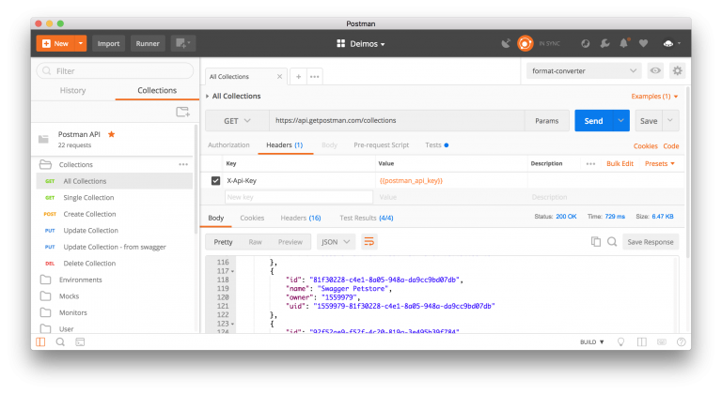Click the request URL field
The height and width of the screenshot is (394, 722).
tap(397, 121)
